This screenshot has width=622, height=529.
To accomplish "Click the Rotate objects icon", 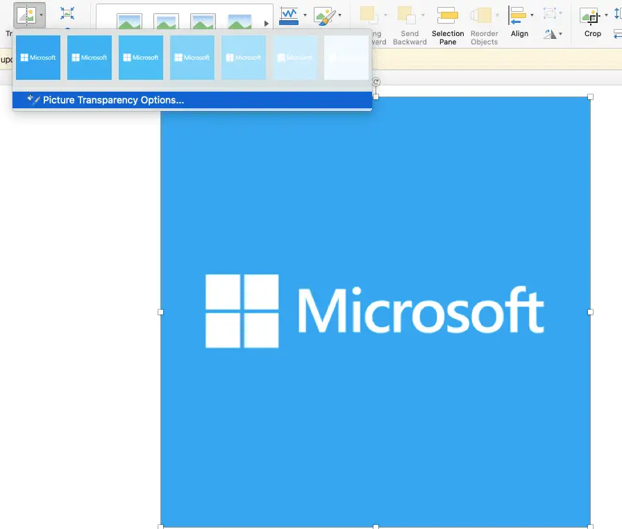I will pos(549,34).
